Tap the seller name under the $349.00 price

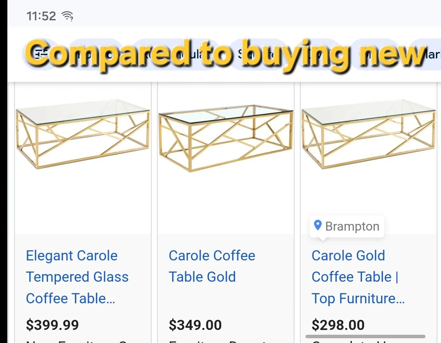(219, 341)
